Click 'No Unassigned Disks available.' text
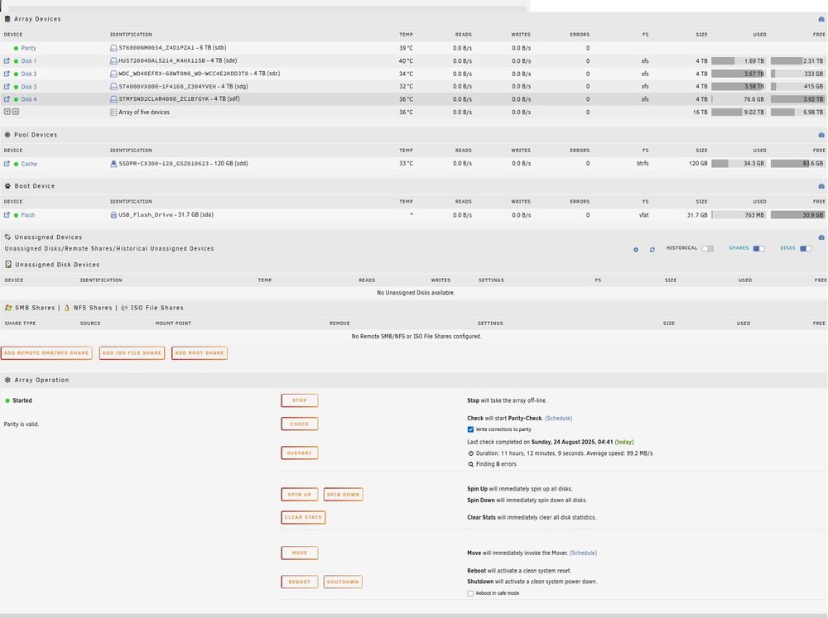The height and width of the screenshot is (618, 828). 416,293
